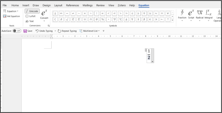Click the square root symbol
This screenshot has width=222, height=113.
click(x=67, y=19)
